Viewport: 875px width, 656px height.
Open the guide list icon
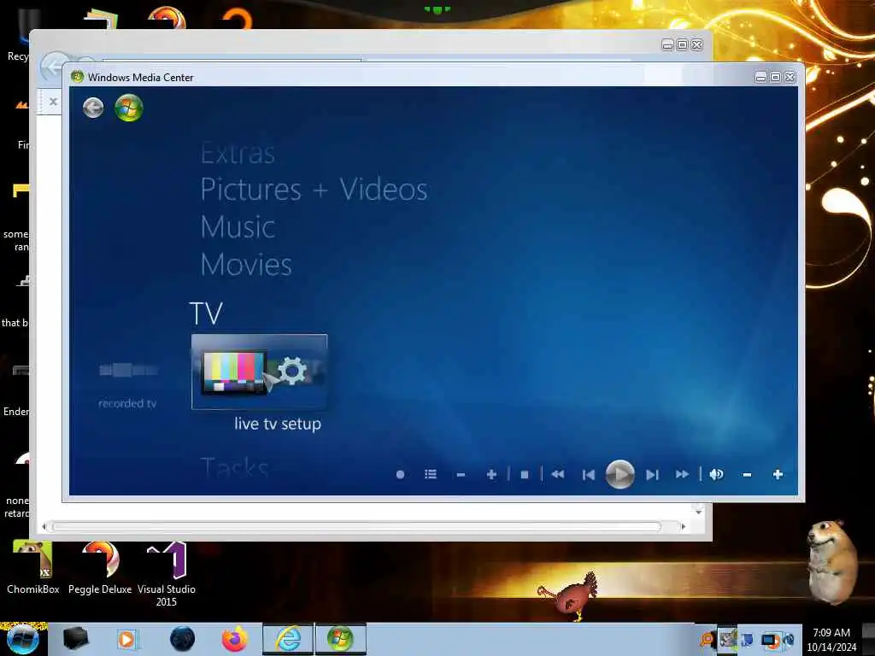click(x=431, y=474)
